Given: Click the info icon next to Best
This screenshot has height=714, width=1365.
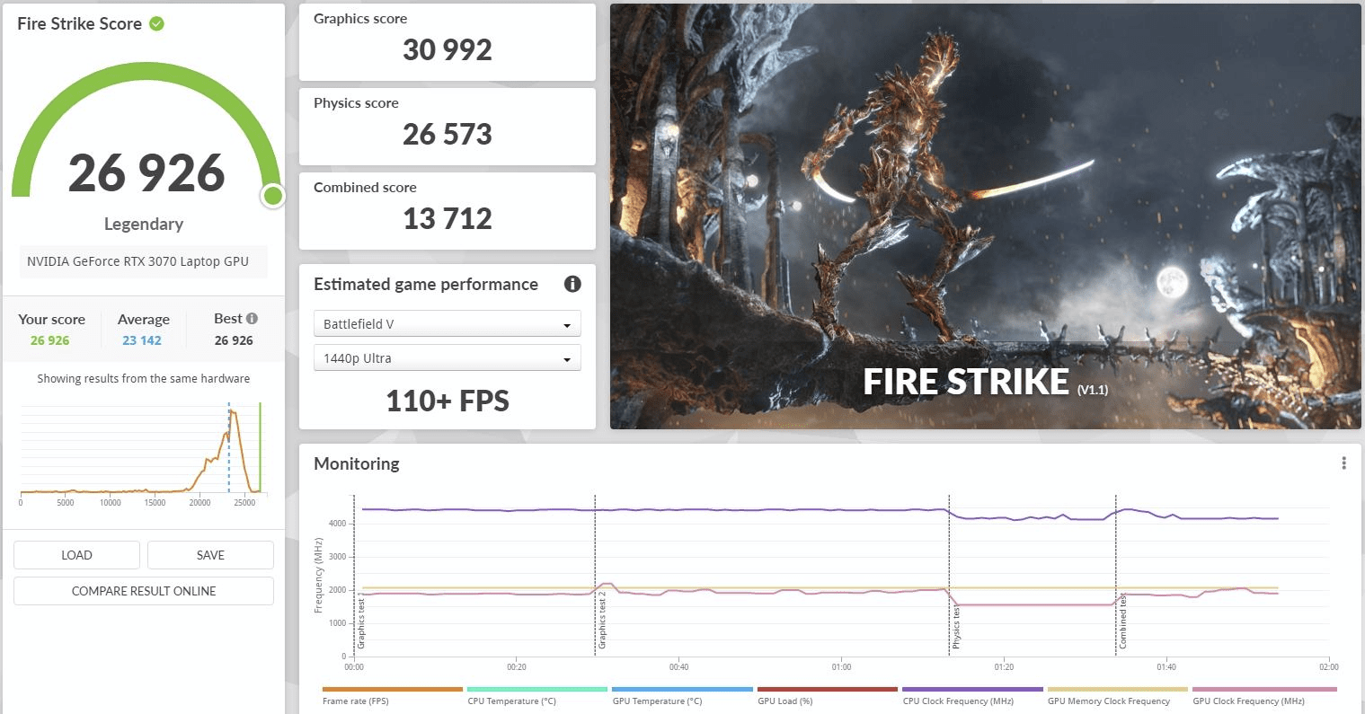Looking at the screenshot, I should (x=252, y=319).
